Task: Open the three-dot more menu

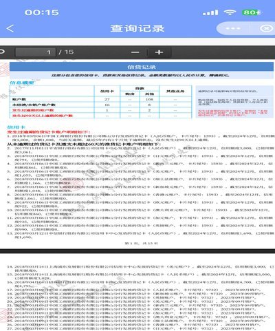Action: (233, 28)
